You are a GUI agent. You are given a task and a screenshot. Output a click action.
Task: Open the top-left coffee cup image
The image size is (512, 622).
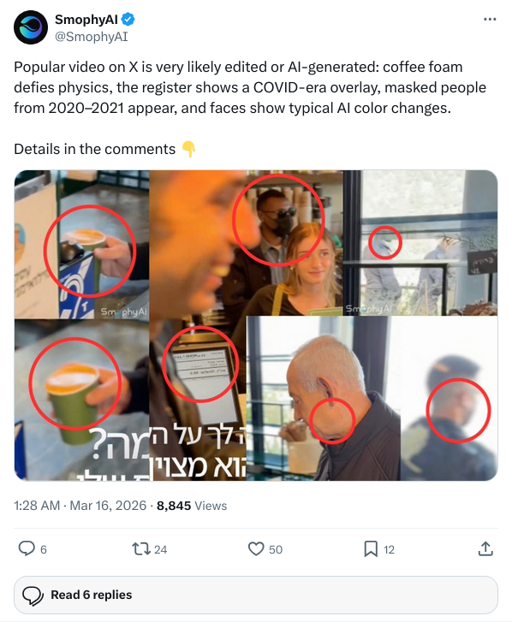pyautogui.click(x=81, y=244)
